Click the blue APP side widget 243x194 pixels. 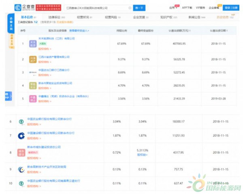pyautogui.click(x=9, y=96)
